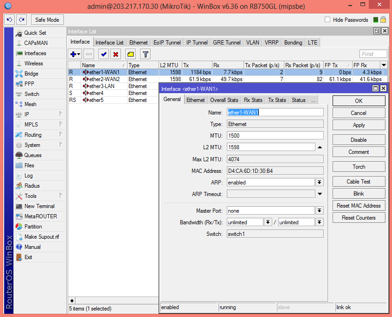Viewport: 392px width, 317px height.
Task: Expand the Routing submenu
Action: [61, 134]
